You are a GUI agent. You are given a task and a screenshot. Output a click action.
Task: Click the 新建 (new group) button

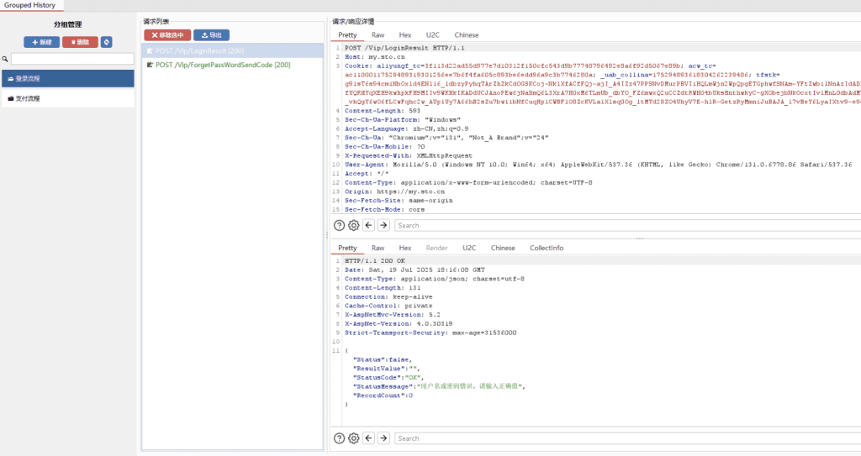click(x=42, y=42)
